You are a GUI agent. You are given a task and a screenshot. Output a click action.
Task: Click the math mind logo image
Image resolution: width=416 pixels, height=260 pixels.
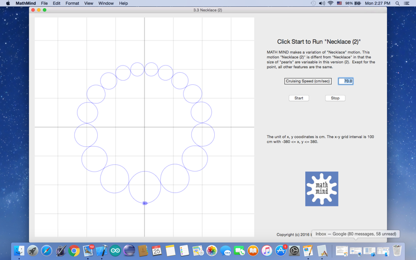click(x=321, y=189)
